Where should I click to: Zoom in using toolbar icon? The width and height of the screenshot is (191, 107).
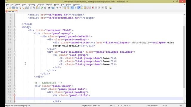pos(57,8)
